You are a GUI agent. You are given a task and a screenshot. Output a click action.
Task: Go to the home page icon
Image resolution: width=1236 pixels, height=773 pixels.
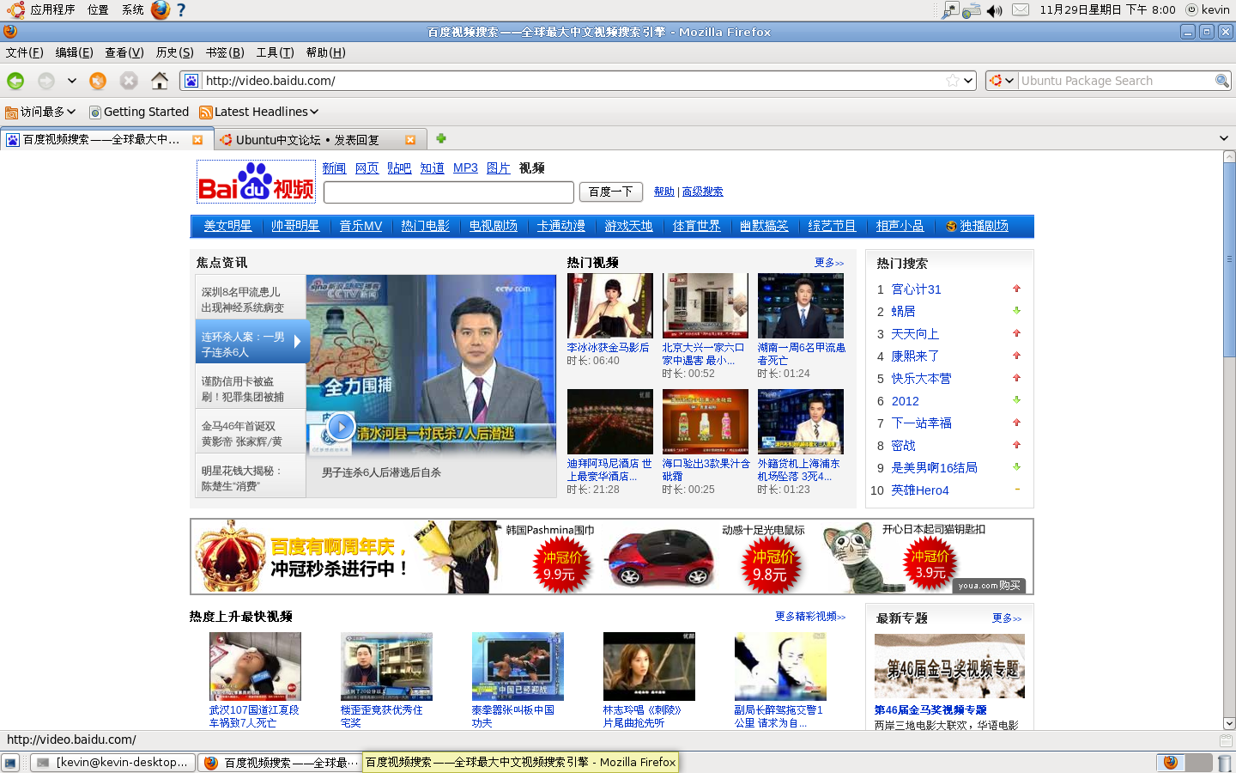pos(160,81)
